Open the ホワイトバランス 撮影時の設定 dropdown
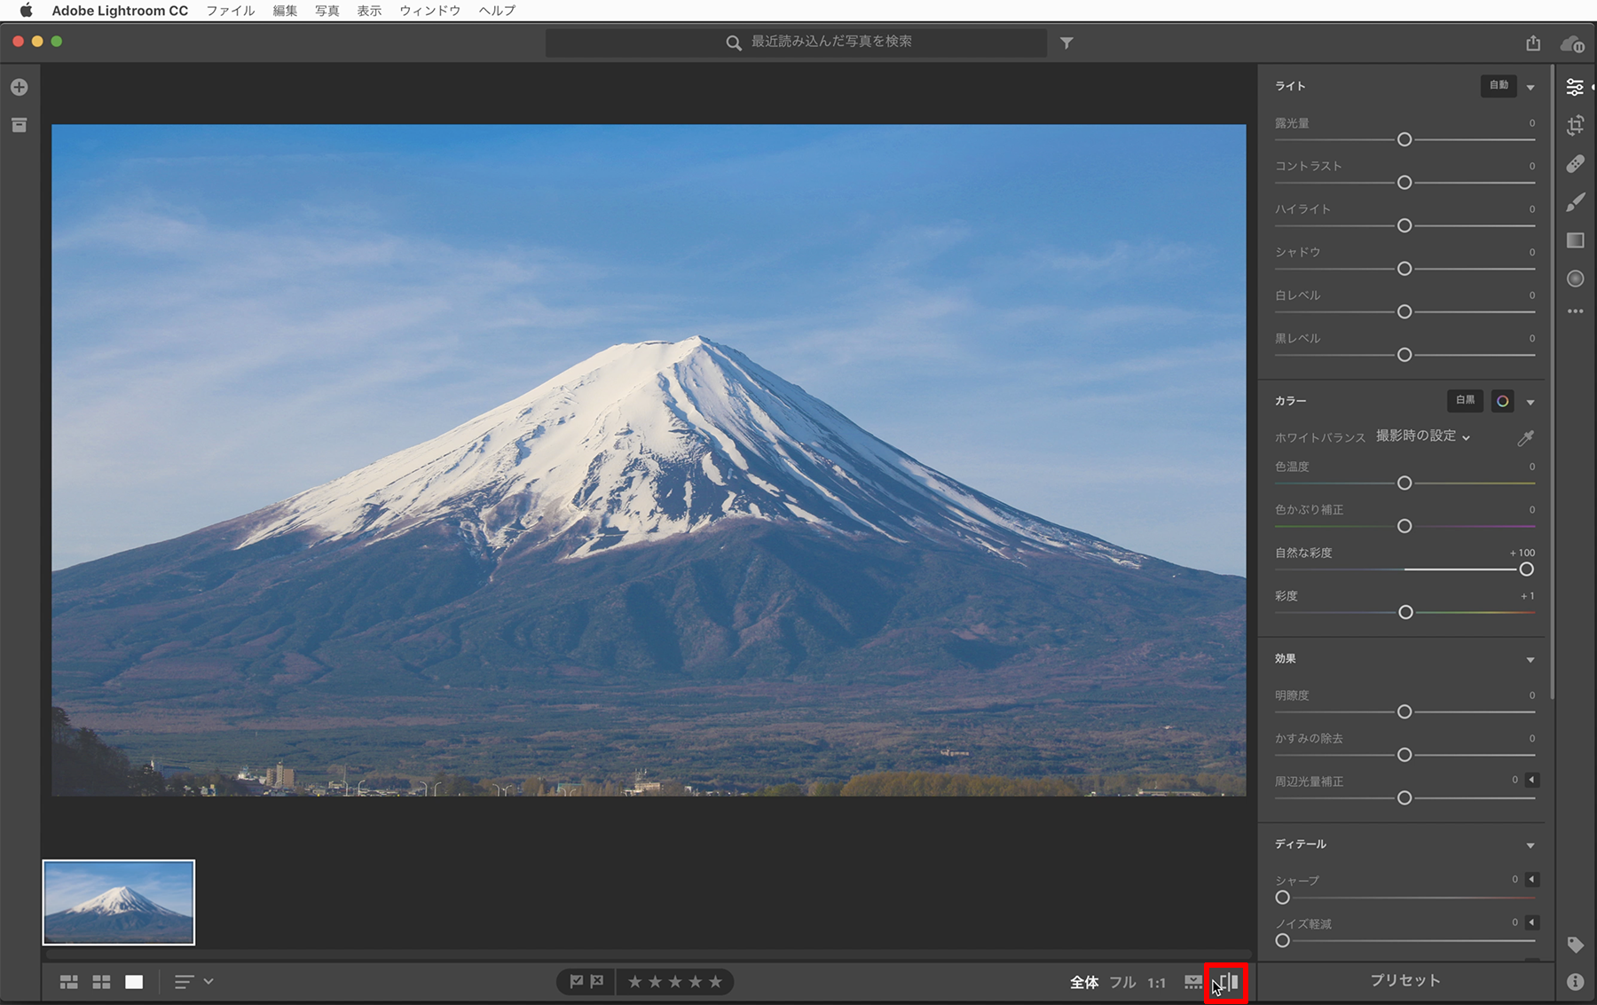This screenshot has height=1005, width=1597. coord(1423,436)
